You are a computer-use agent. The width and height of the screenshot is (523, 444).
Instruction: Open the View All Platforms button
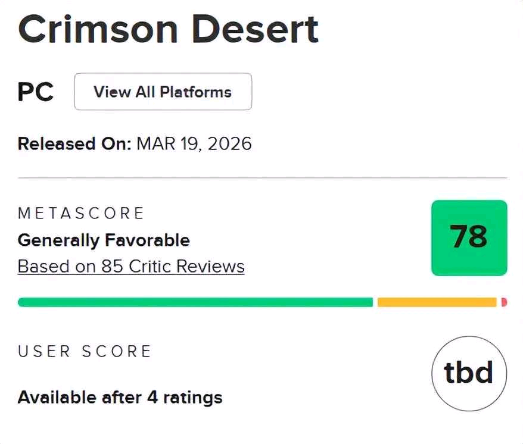(163, 92)
